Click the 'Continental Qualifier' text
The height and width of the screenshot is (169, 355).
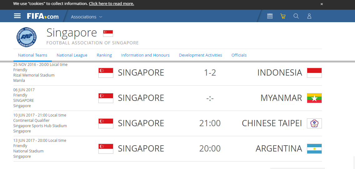click(31, 120)
